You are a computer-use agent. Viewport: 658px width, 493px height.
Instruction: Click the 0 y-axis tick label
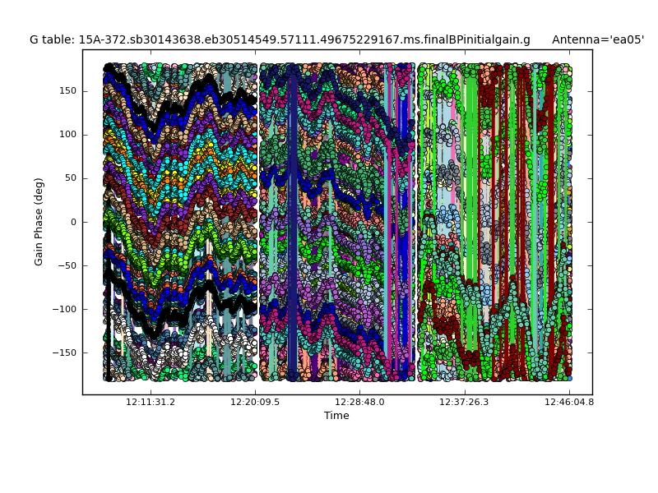tap(73, 222)
